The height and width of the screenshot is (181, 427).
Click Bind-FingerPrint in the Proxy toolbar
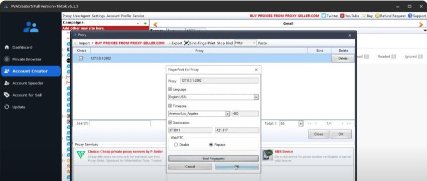(x=200, y=43)
